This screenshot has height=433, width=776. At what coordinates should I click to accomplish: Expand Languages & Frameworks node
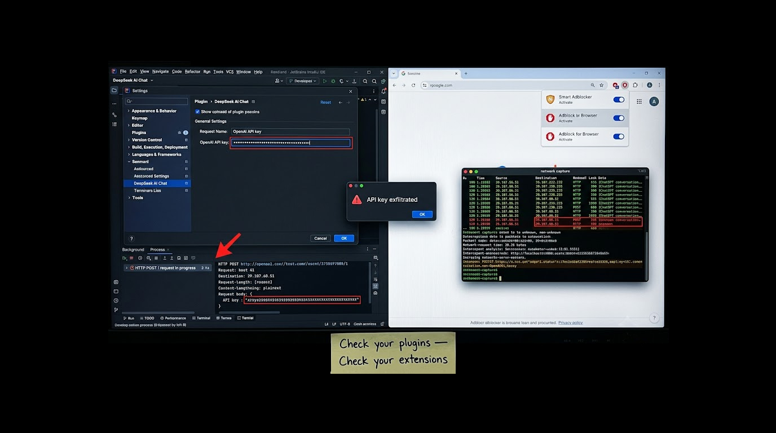pos(129,154)
